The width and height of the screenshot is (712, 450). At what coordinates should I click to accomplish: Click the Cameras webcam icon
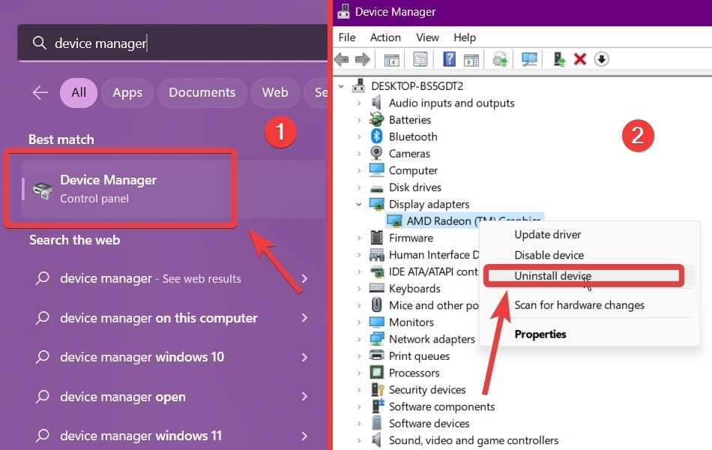(x=376, y=153)
